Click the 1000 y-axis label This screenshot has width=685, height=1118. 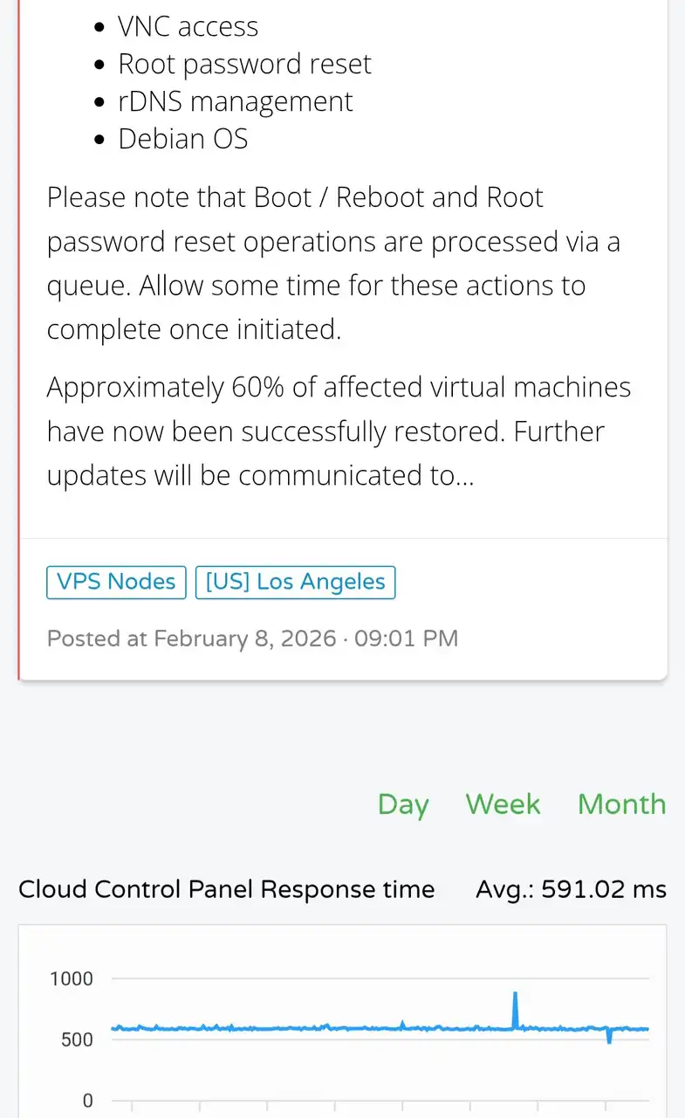coord(72,978)
